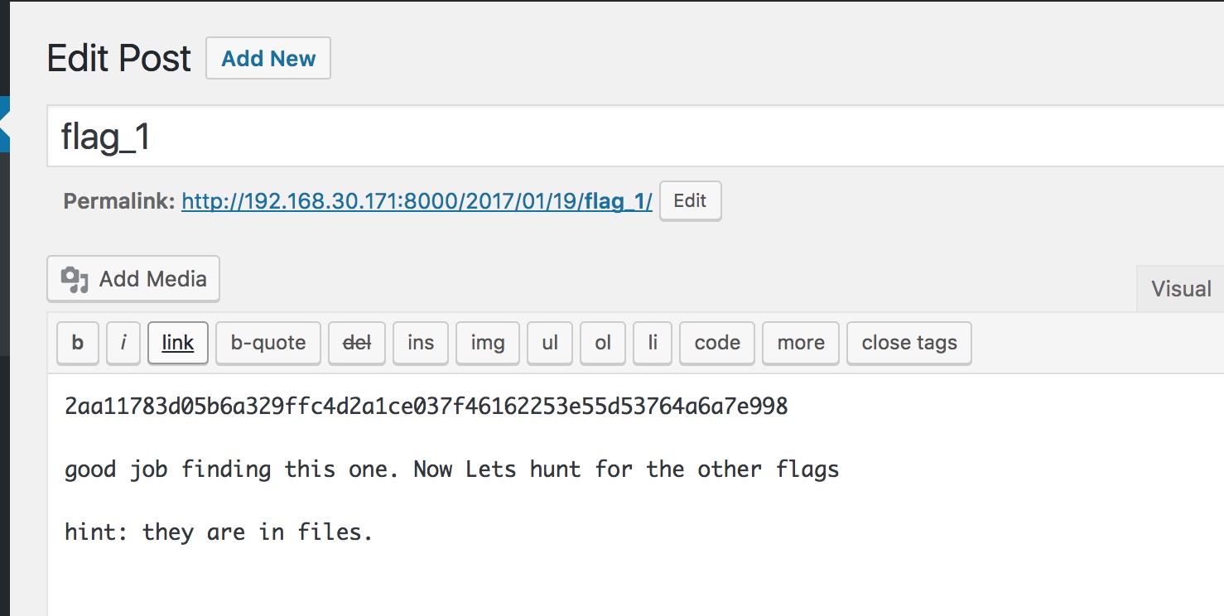Click the li list item button
This screenshot has height=616, width=1224.
(x=653, y=343)
